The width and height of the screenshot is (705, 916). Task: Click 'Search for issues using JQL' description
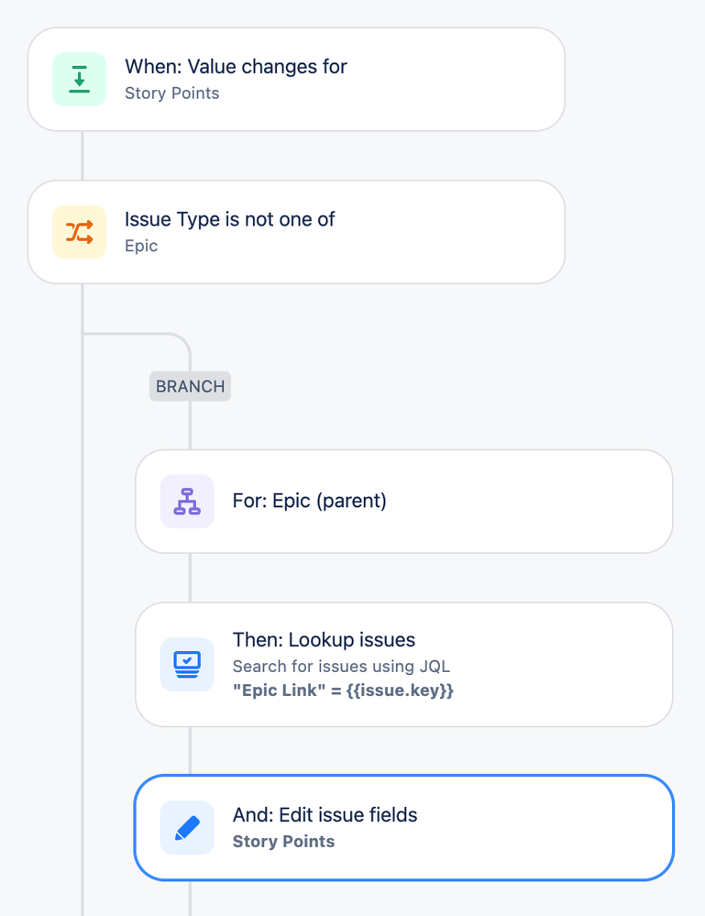[x=341, y=667]
